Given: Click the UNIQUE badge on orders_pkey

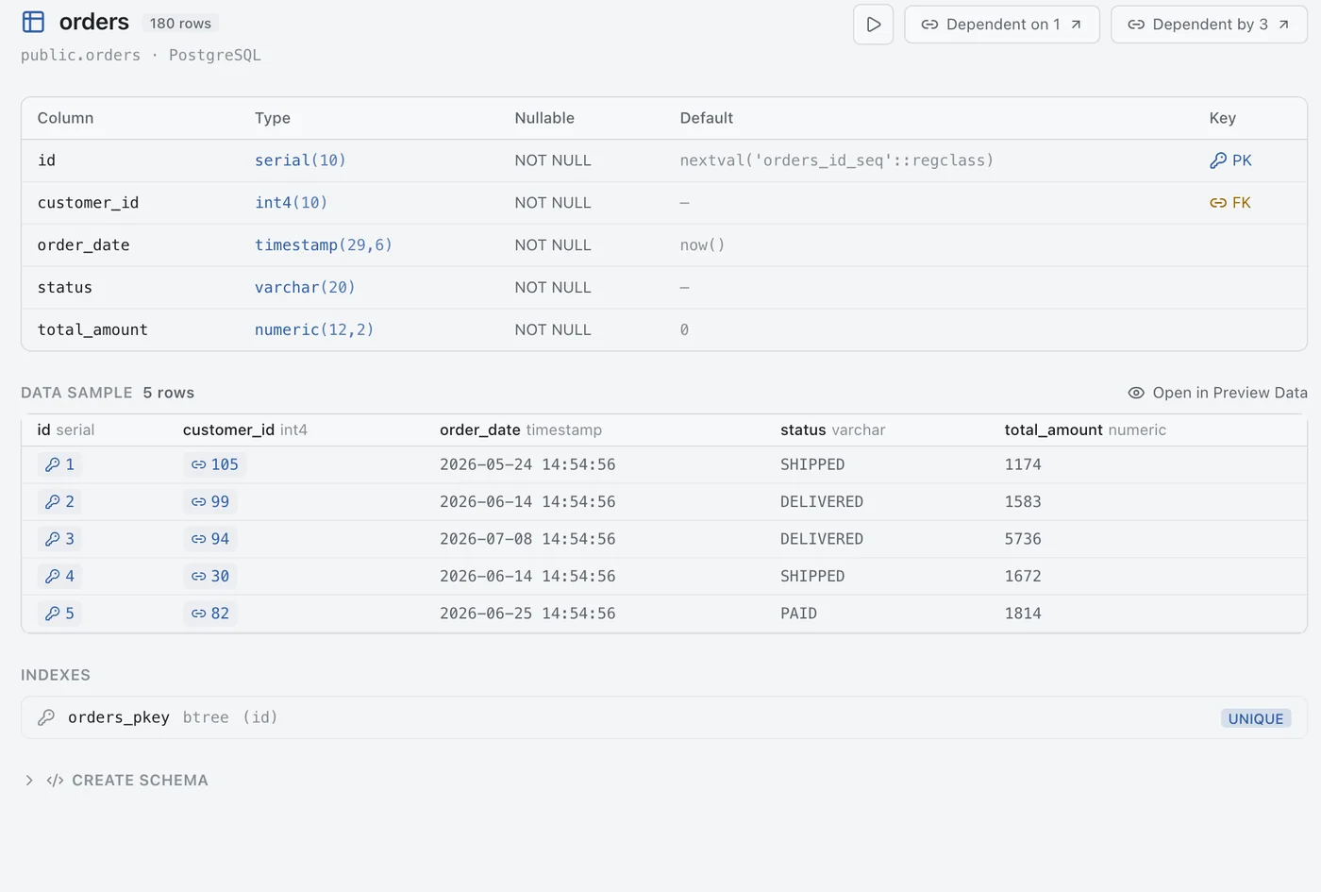Looking at the screenshot, I should pos(1256,718).
